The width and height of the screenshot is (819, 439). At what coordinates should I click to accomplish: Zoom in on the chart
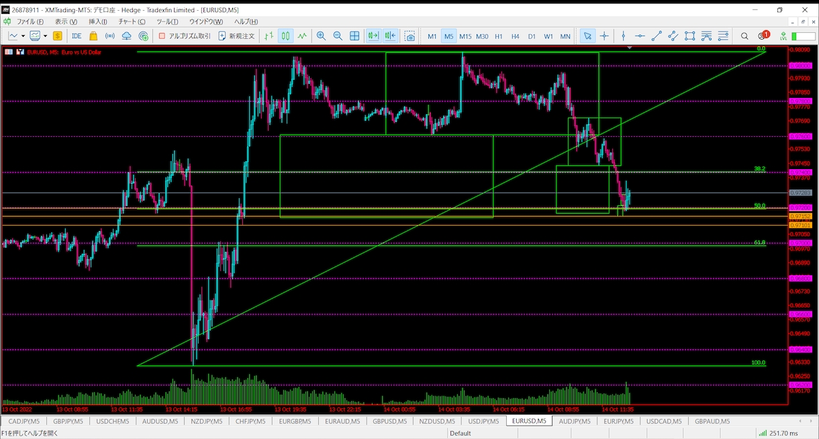321,36
